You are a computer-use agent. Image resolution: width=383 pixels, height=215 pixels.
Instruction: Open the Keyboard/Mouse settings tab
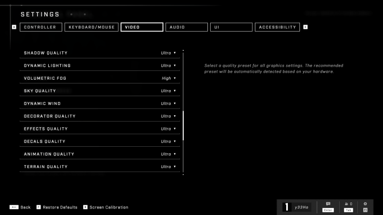[x=91, y=27]
